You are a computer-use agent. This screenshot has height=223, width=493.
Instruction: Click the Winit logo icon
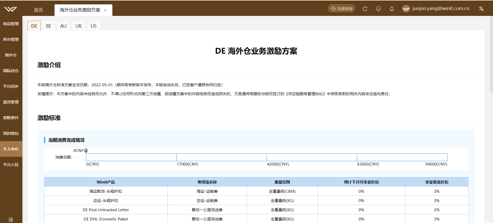(11, 9)
